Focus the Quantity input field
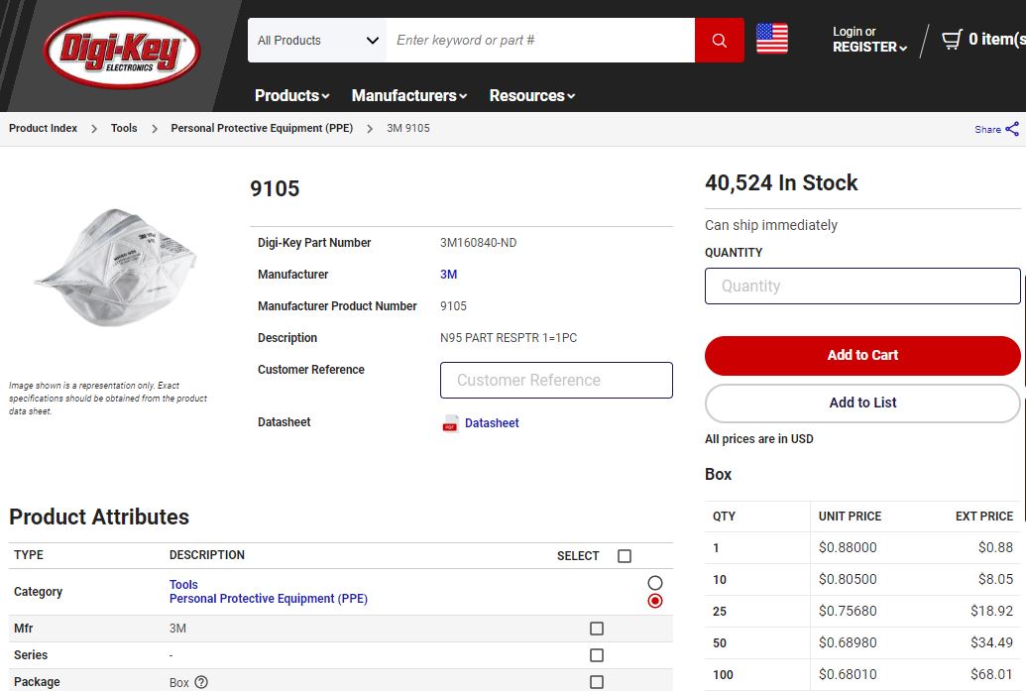The width and height of the screenshot is (1026, 691). (862, 286)
